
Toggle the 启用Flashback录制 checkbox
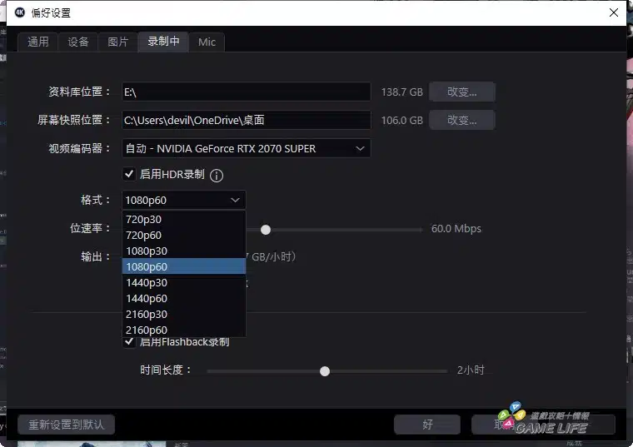129,341
